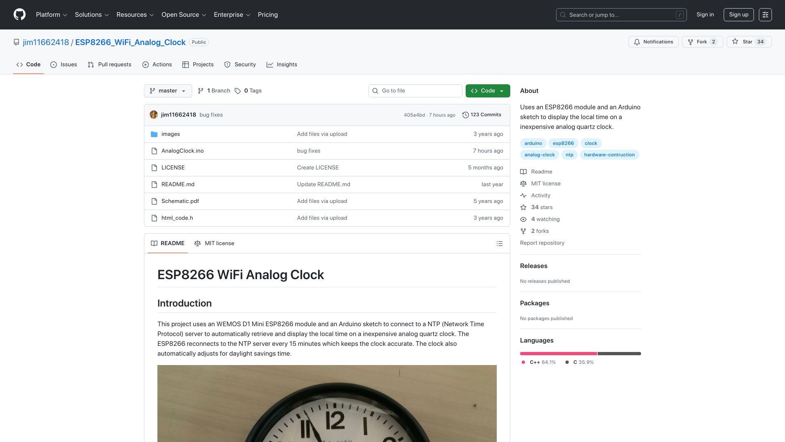Click the GitHub logo home icon

coord(20,15)
